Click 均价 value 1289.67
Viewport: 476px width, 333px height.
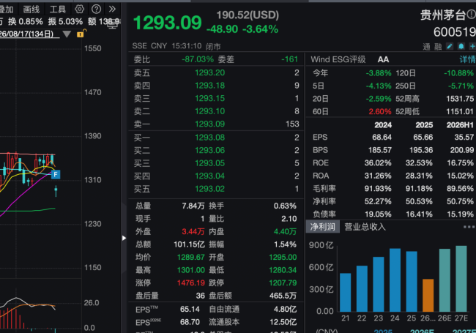coord(191,257)
